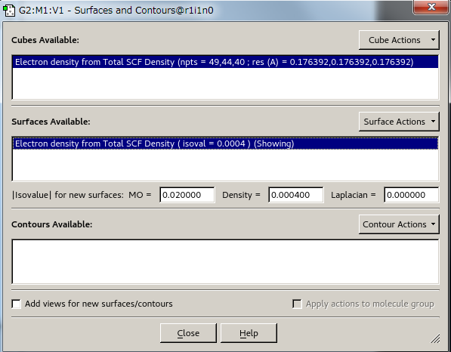Click the window resize grip corner
This screenshot has height=352, width=451.
pos(435,338)
